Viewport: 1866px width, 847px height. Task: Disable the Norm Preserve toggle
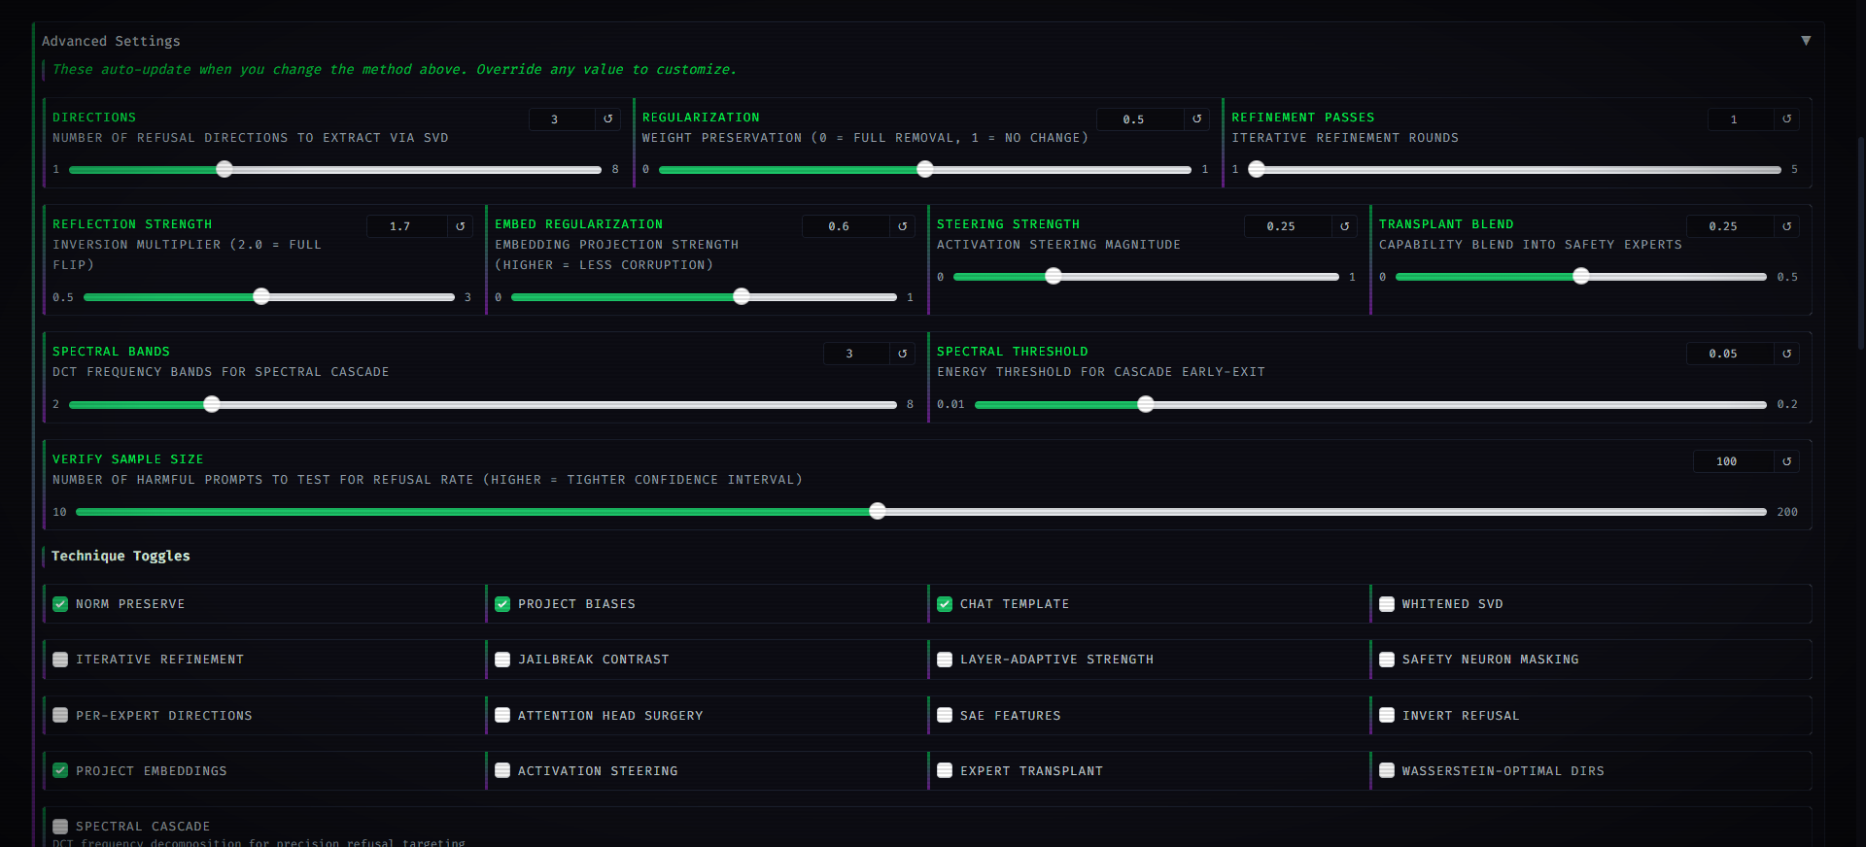pos(60,604)
